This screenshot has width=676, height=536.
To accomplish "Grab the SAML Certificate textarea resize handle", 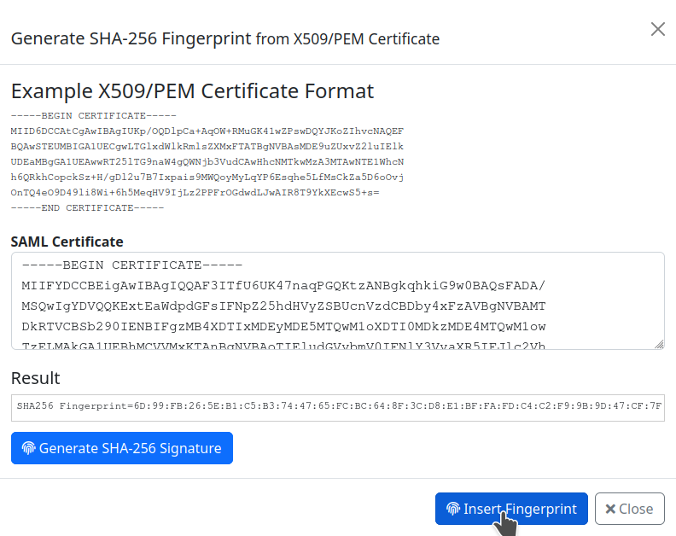I will pos(659,343).
